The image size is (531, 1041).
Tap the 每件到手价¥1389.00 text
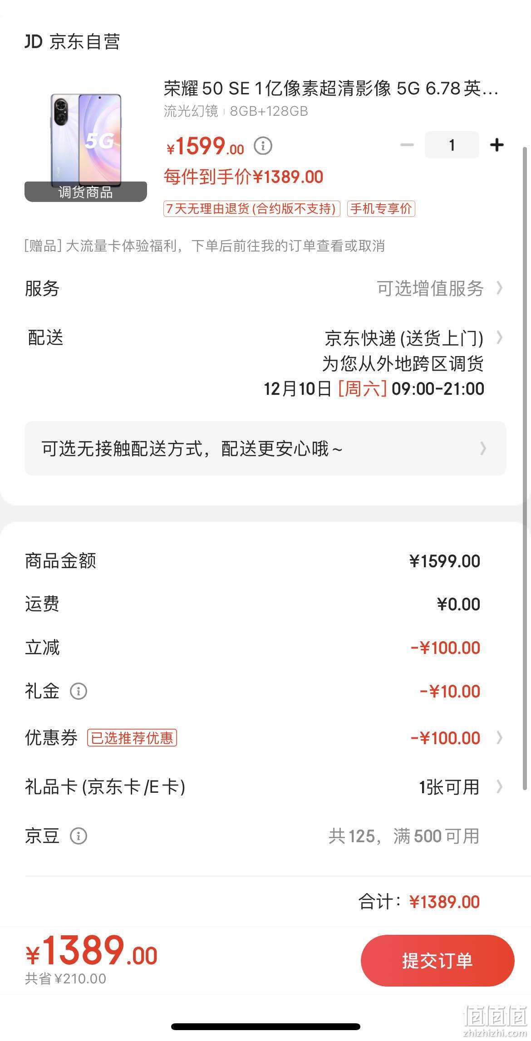pyautogui.click(x=243, y=177)
